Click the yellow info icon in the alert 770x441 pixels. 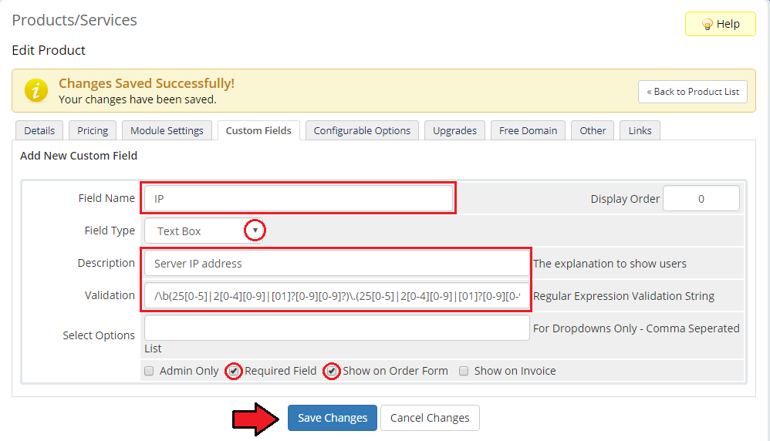[x=36, y=91]
